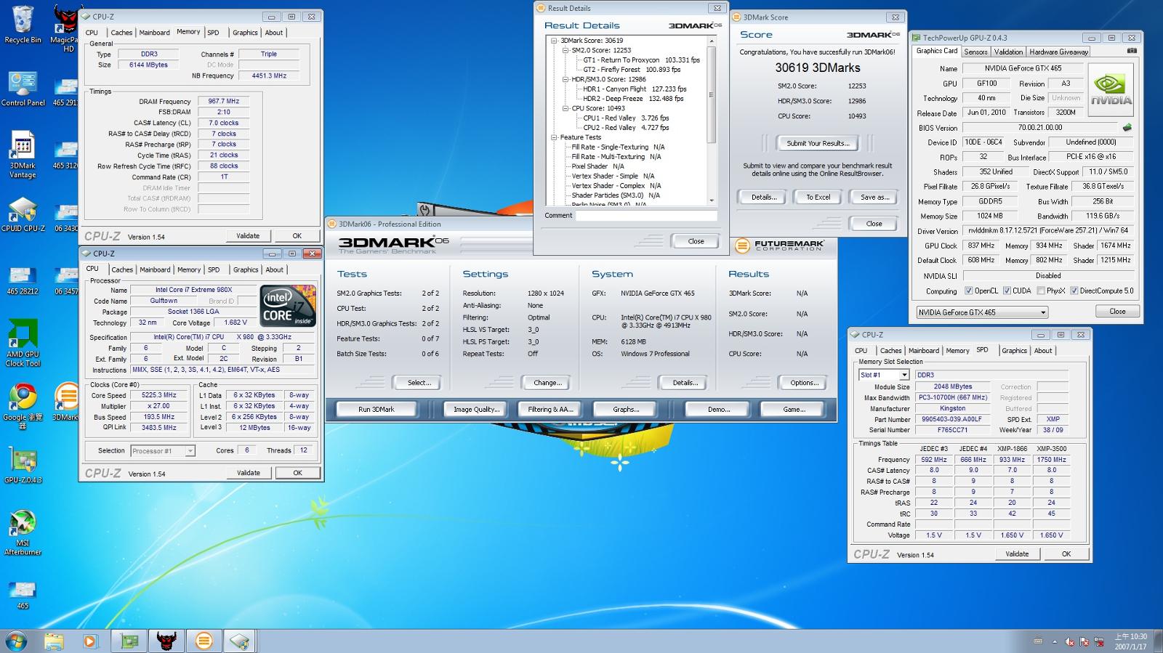Open Mainboard tab in middle CPU-Z window

coord(155,269)
